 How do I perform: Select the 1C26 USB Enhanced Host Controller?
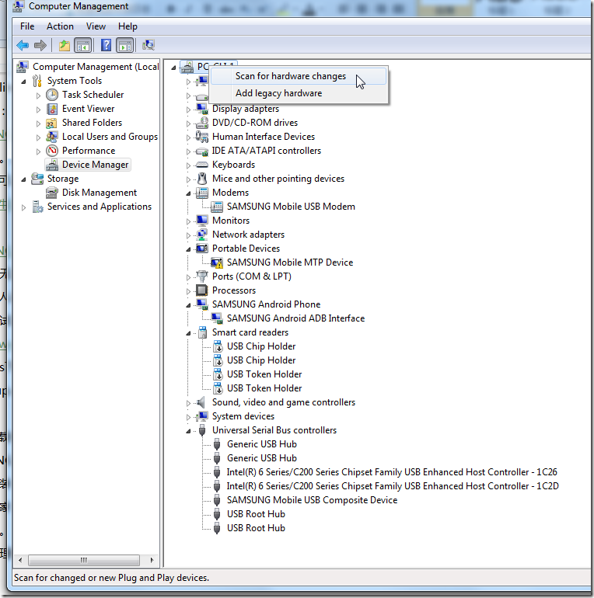(392, 472)
